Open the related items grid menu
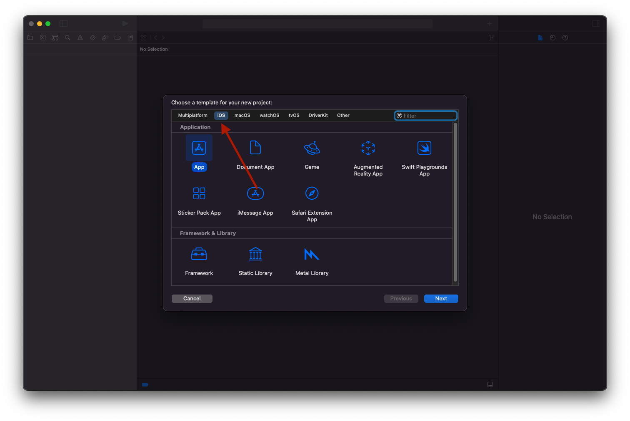This screenshot has width=630, height=421. 144,38
